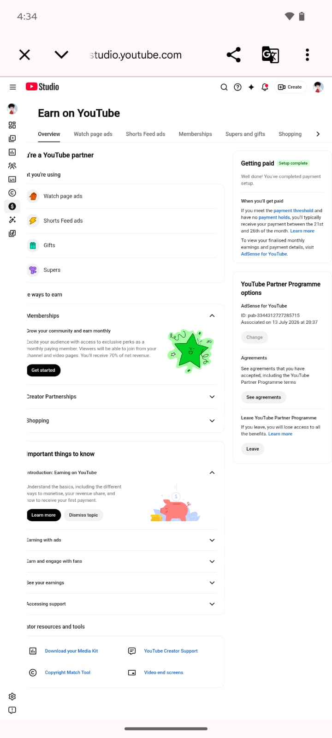Click the search magnifier icon

click(x=224, y=87)
